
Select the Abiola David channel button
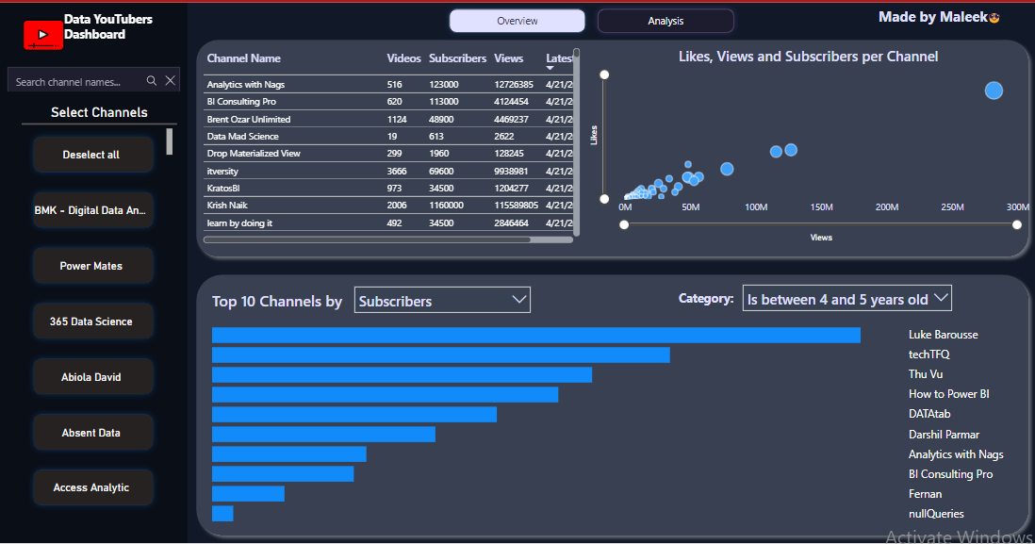(x=91, y=377)
